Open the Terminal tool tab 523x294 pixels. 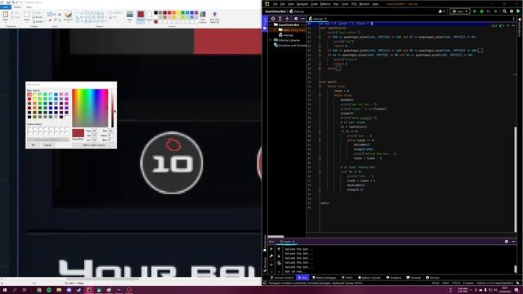[413, 278]
